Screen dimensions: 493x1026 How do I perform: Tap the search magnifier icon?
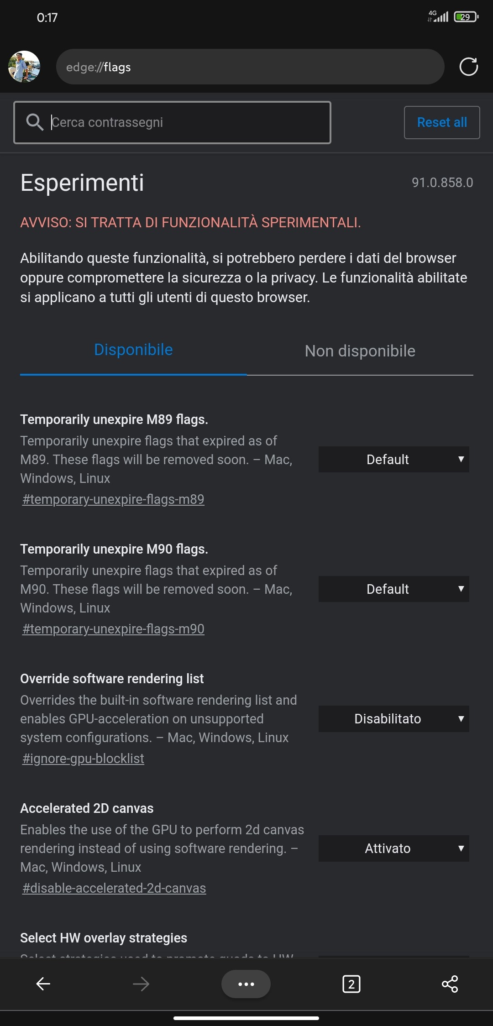pos(35,122)
